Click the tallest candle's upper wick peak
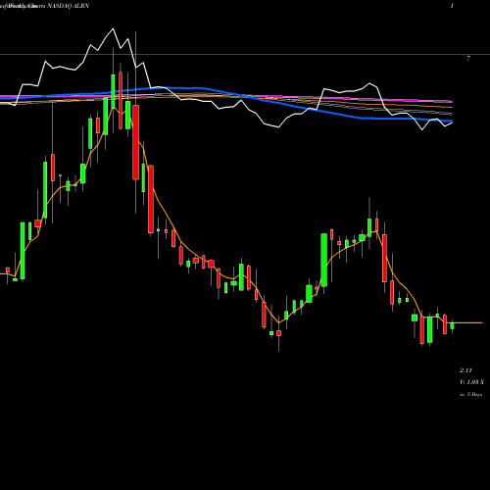The width and height of the screenshot is (490, 490). pyautogui.click(x=135, y=32)
